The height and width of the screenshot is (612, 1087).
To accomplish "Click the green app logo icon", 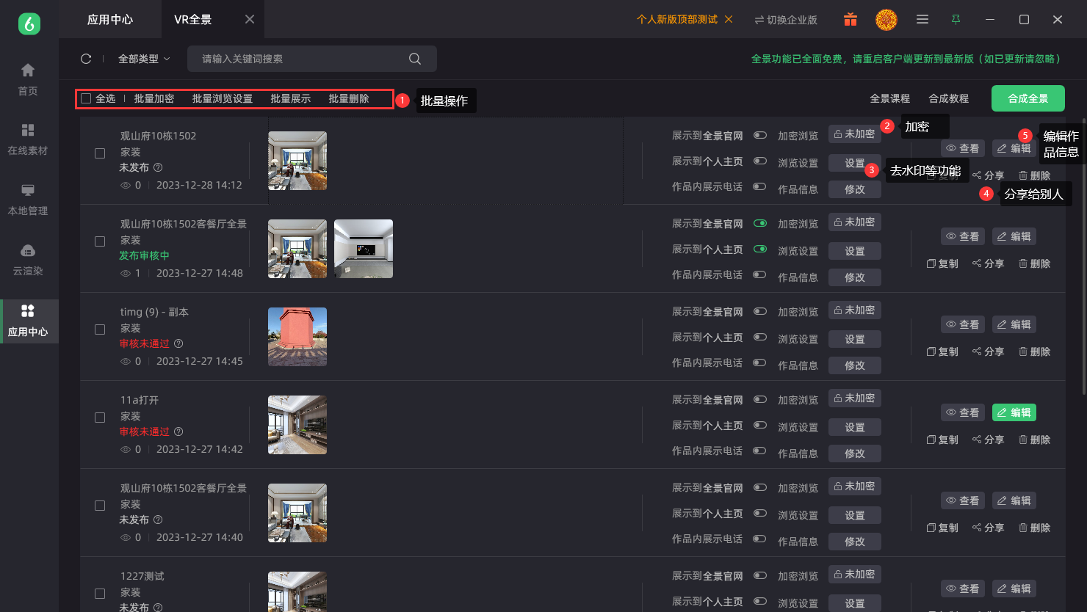I will [x=29, y=23].
